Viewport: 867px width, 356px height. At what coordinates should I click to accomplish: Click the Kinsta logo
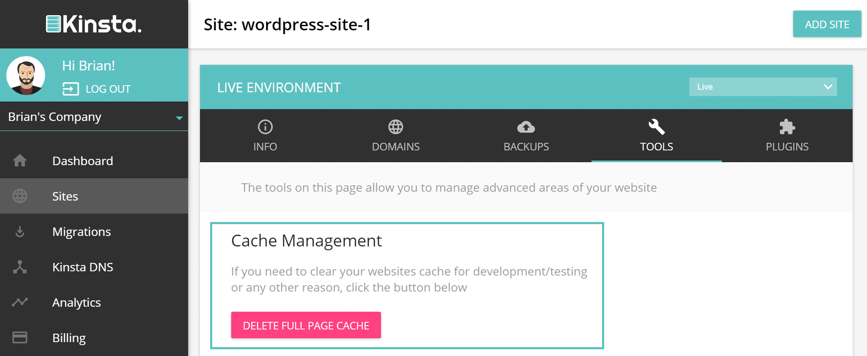[94, 24]
